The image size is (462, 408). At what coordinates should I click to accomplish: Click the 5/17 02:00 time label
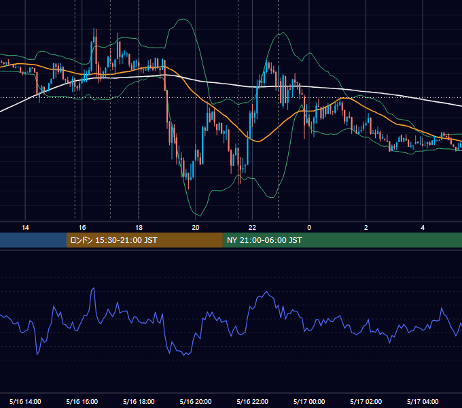pyautogui.click(x=366, y=401)
